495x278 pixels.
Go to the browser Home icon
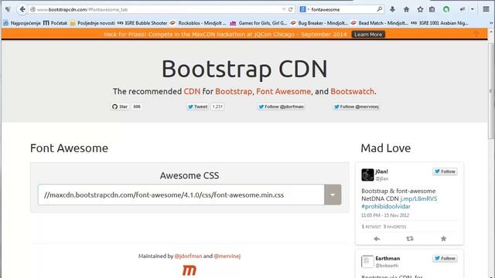[x=406, y=9]
